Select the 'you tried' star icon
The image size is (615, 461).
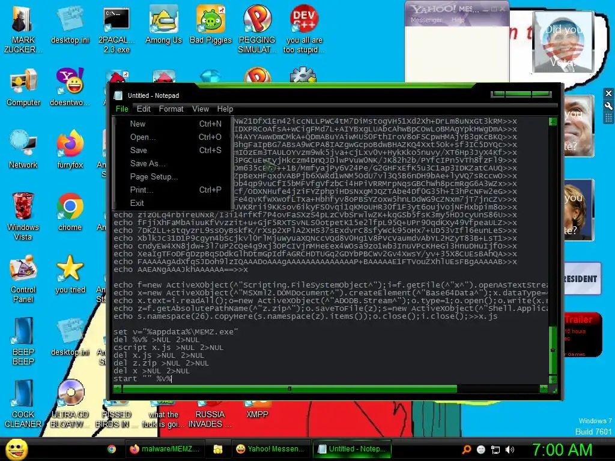click(70, 274)
